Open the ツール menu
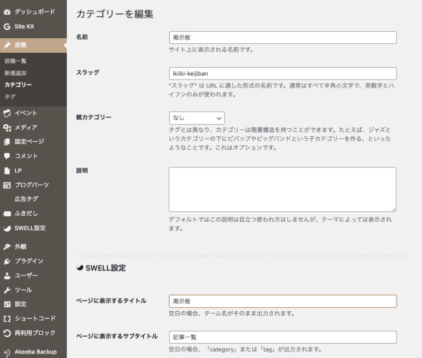422x358 pixels. 33,290
